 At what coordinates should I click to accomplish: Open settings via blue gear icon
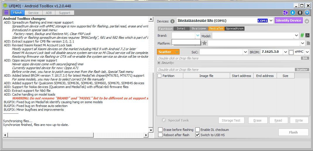click(x=307, y=13)
